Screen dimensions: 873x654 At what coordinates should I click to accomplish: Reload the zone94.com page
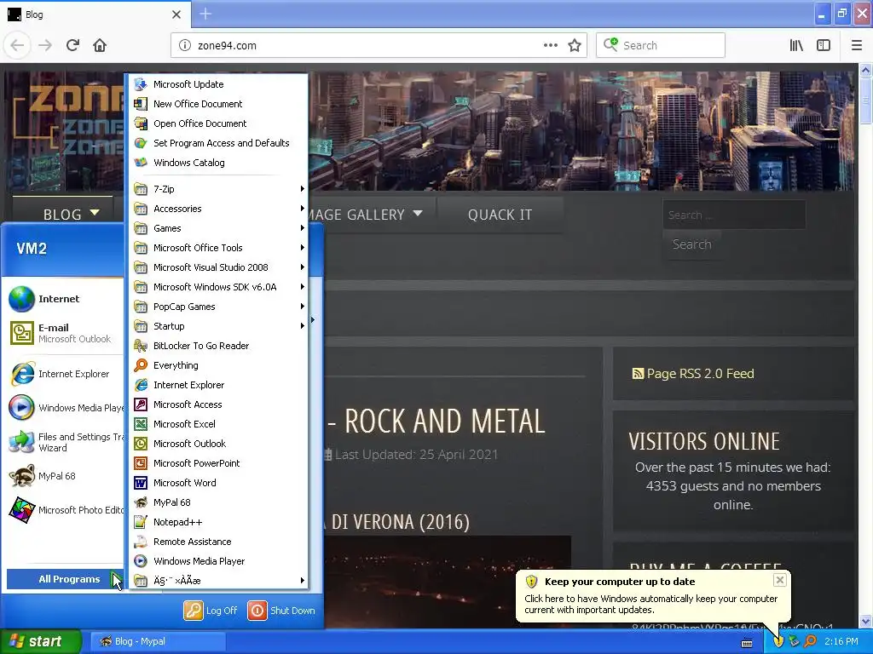coord(72,45)
